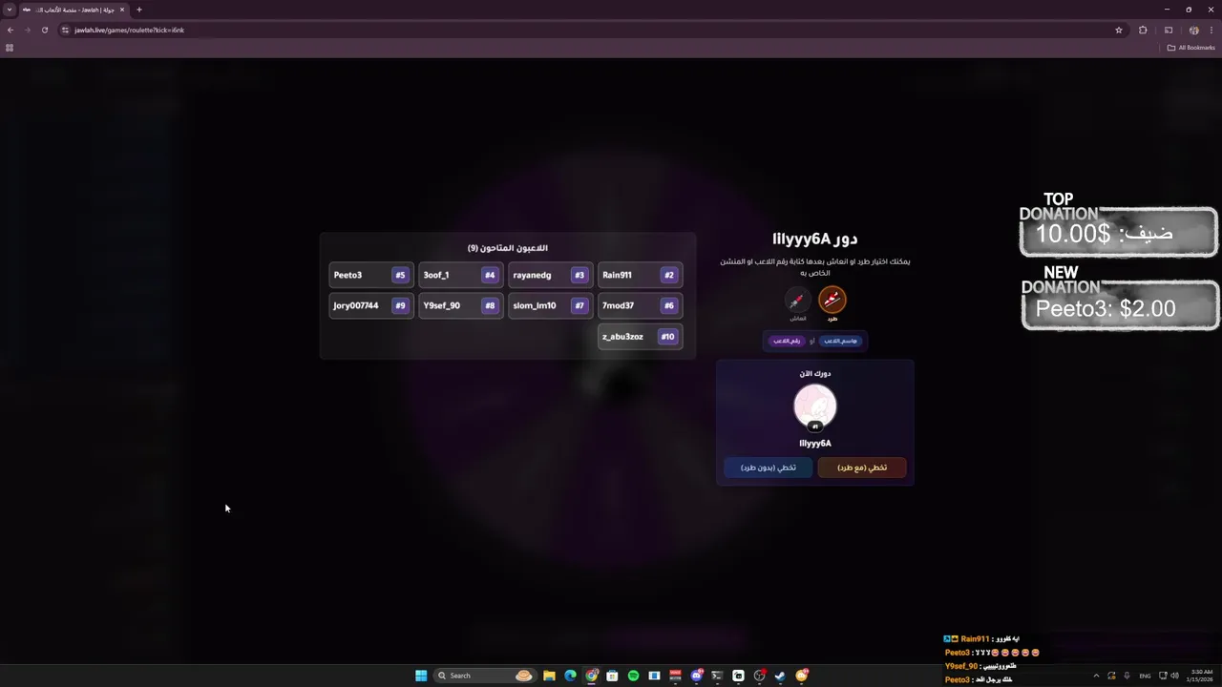Image resolution: width=1222 pixels, height=687 pixels.
Task: Select the kick (طرد) shoe icon
Action: 832,301
